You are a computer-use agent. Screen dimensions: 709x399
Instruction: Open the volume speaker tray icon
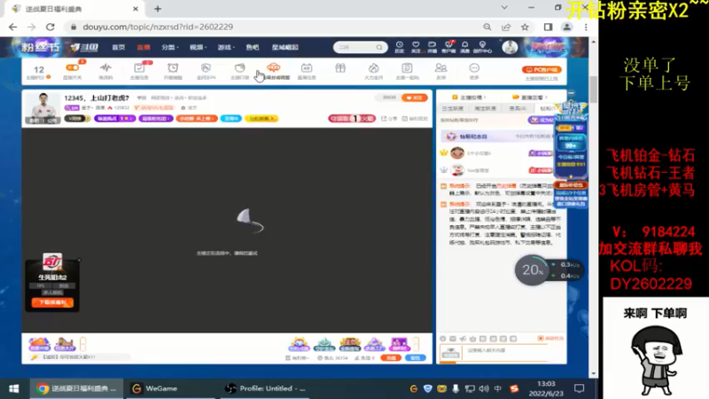(x=483, y=388)
